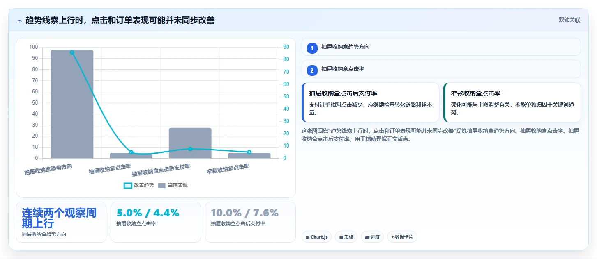
Task: Click the right axis value 90
Action: tap(286, 47)
